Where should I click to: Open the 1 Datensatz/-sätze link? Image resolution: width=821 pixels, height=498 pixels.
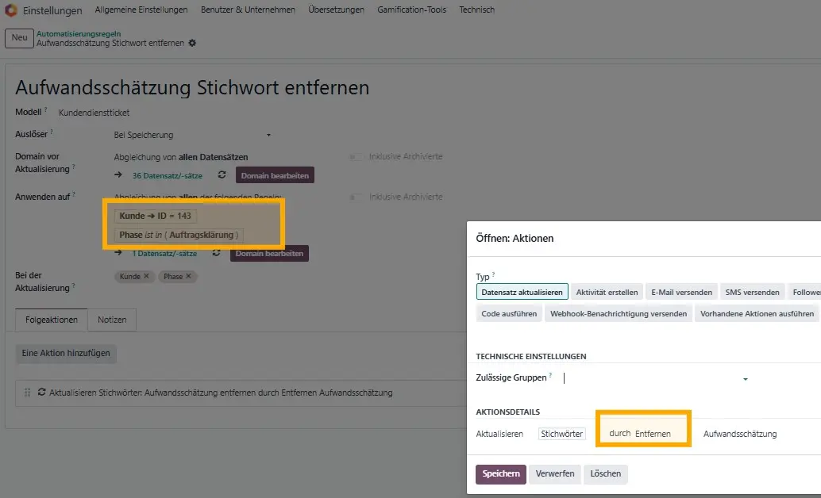pyautogui.click(x=164, y=253)
